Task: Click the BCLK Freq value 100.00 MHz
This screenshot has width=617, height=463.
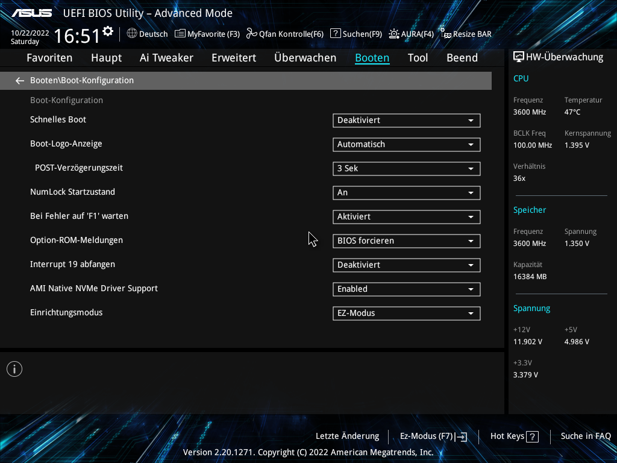Action: [x=533, y=145]
